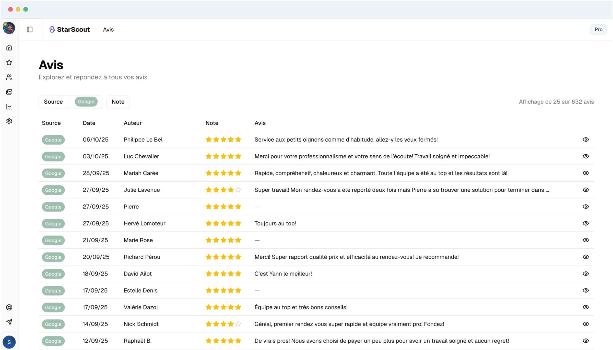Open the Avis breadcrumb in the header
This screenshot has width=613, height=350.
point(108,29)
